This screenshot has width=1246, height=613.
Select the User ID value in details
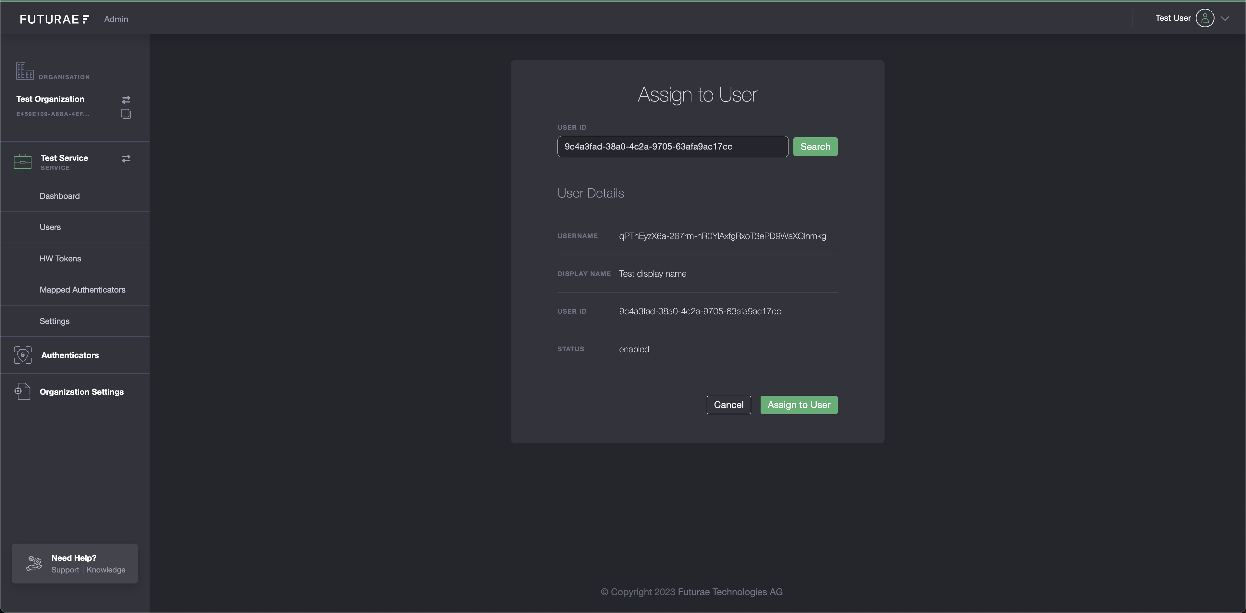700,311
